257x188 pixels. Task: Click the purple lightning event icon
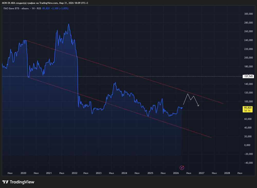pos(182,168)
